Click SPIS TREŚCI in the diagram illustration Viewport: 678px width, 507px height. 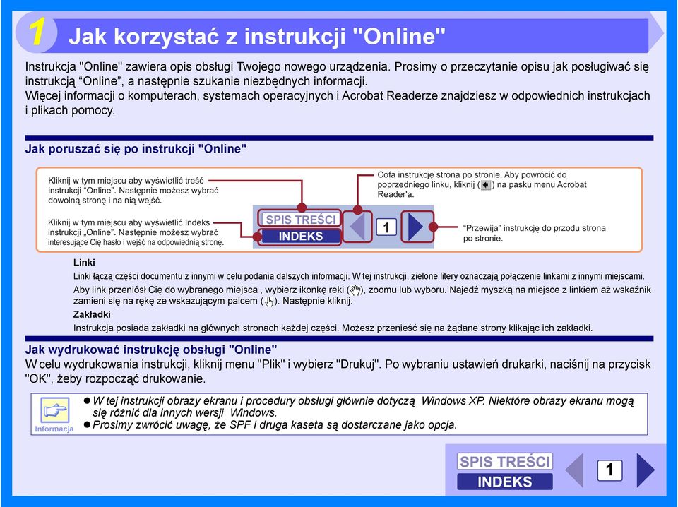(301, 219)
